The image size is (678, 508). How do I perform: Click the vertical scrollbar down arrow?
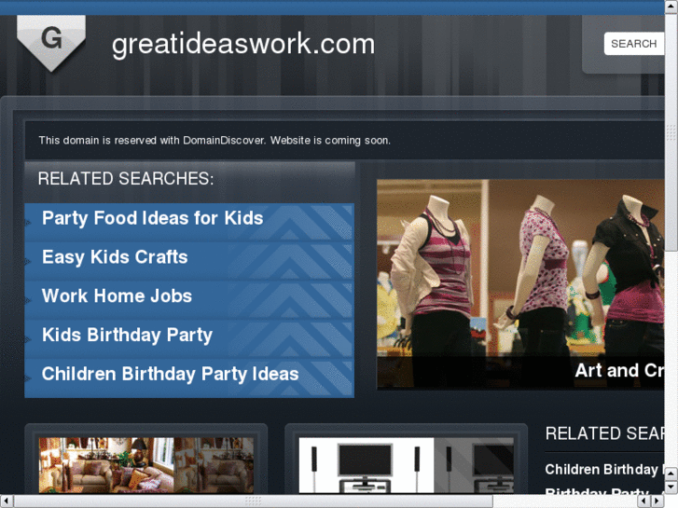671,487
